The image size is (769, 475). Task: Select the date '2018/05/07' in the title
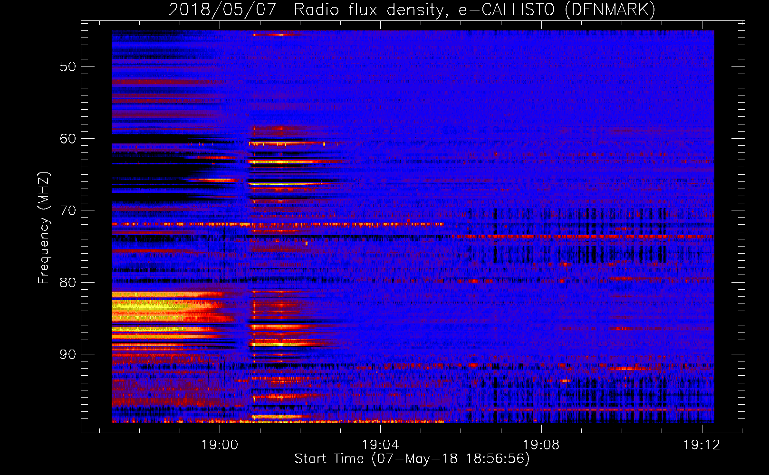click(222, 10)
